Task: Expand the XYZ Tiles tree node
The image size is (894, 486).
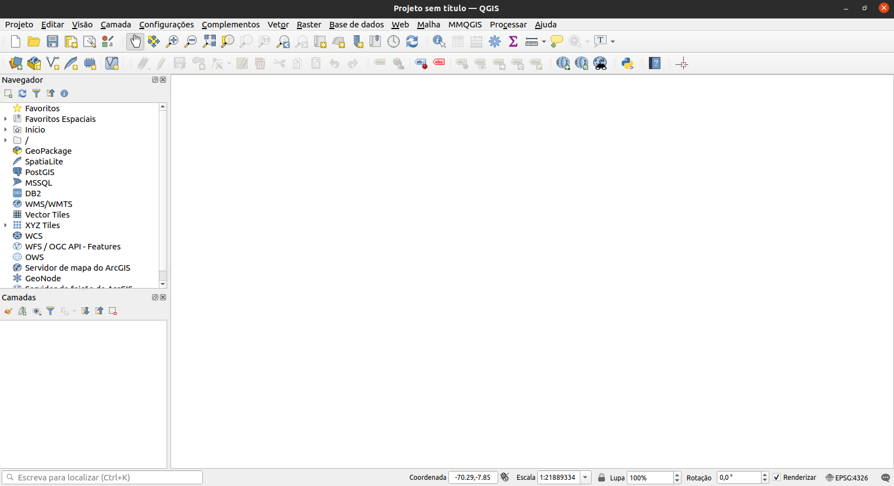Action: (x=6, y=225)
